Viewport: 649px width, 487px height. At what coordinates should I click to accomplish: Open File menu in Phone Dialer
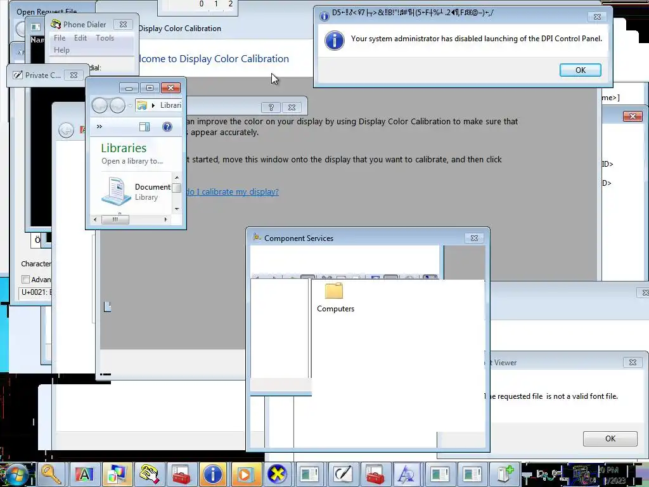[60, 37]
